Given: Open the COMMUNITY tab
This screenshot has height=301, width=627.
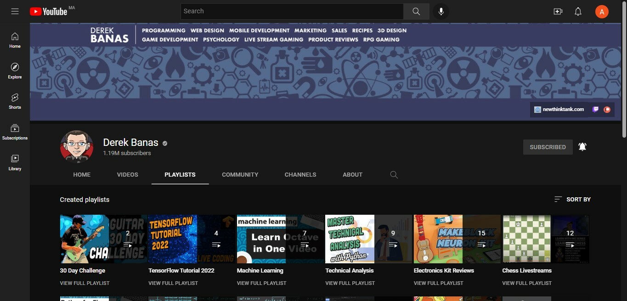Looking at the screenshot, I should (x=240, y=175).
